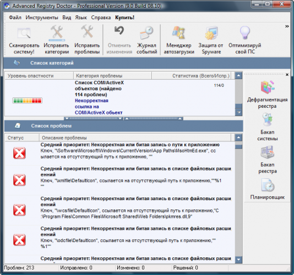Expand the problem list using the up-arrow splitter
294x275 pixels.
(x=154, y=118)
